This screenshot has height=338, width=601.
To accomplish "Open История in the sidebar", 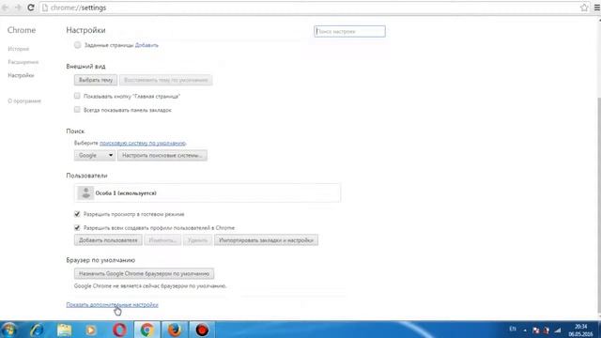I will (19, 49).
